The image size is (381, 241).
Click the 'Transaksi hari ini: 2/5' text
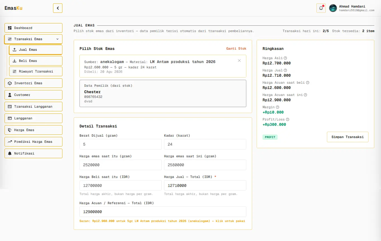(306, 31)
